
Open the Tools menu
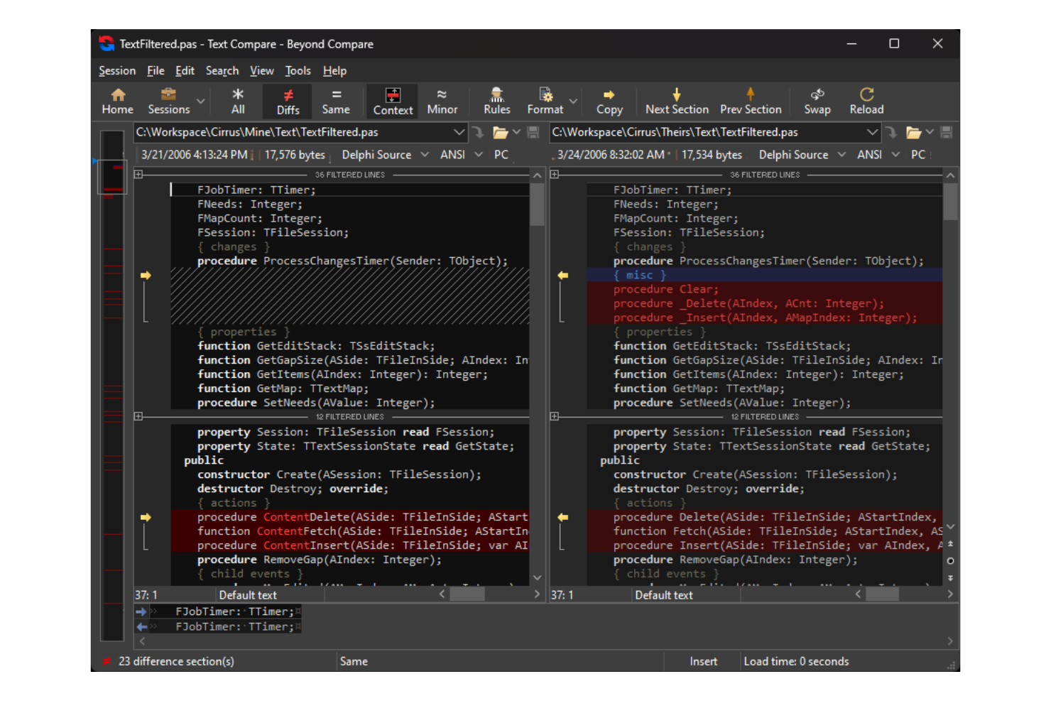[298, 70]
